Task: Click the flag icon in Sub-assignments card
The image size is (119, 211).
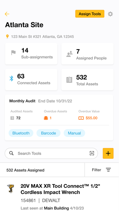Action: [13, 53]
